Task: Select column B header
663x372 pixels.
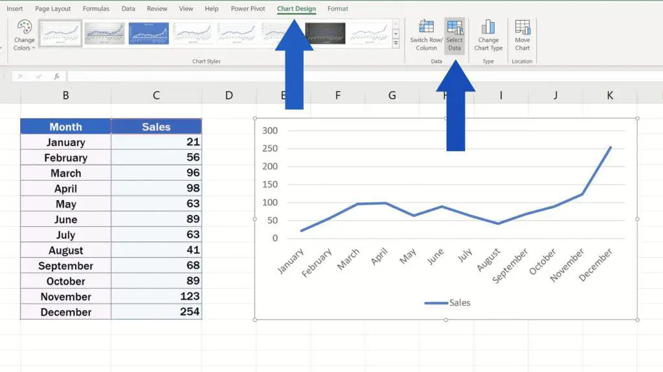Action: click(x=65, y=96)
